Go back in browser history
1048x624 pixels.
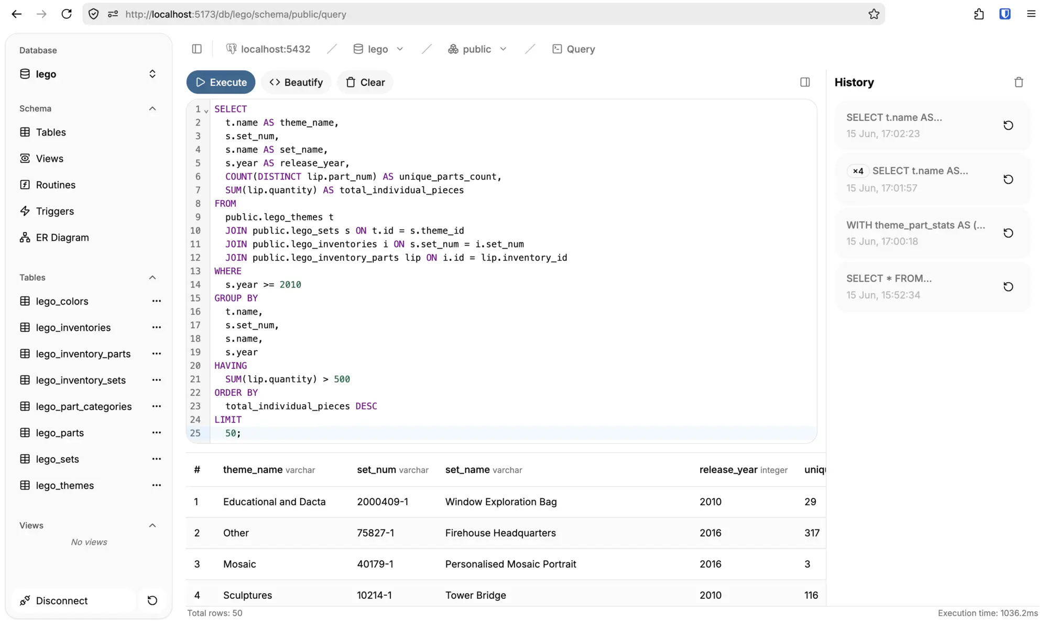tap(17, 14)
